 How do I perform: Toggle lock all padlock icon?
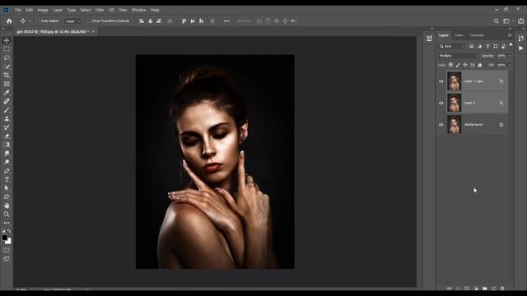479,65
